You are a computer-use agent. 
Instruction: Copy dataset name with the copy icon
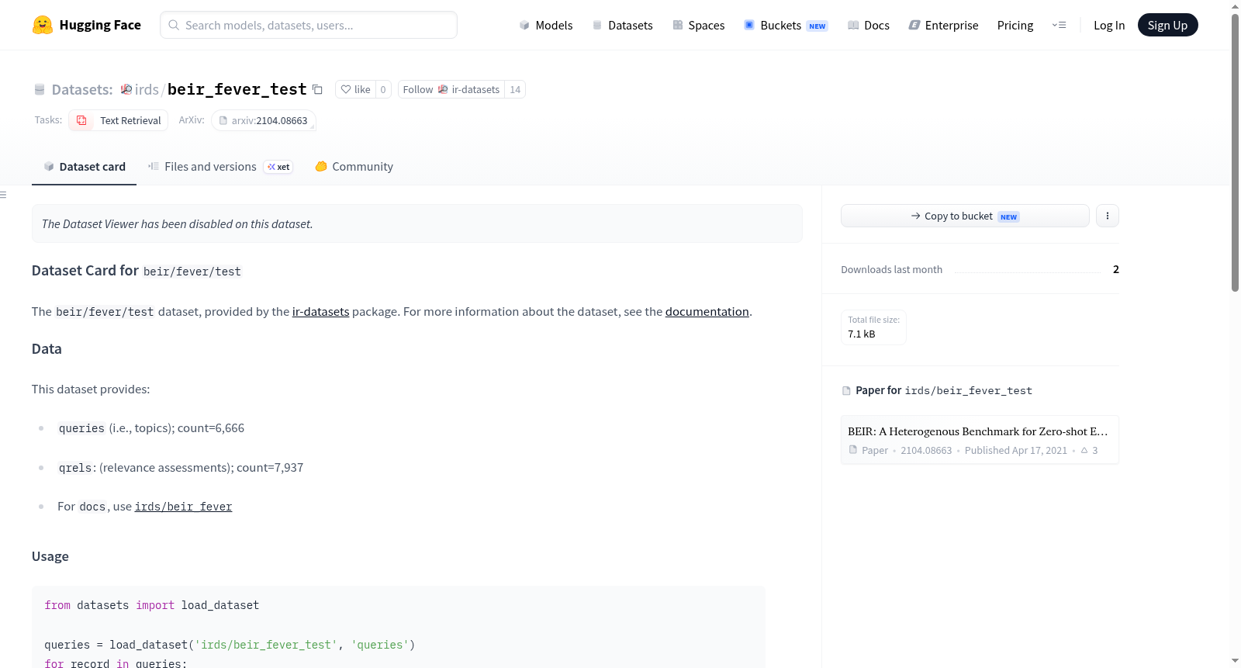click(x=317, y=89)
